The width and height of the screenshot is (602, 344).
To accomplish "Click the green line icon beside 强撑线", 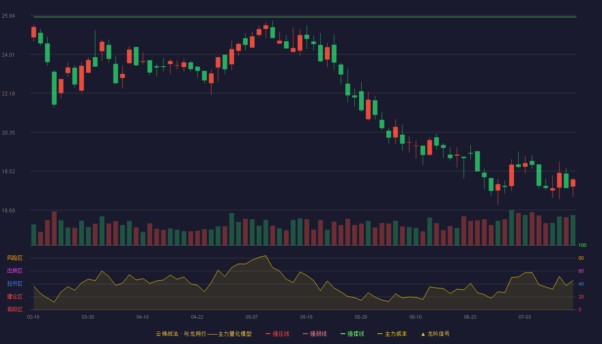I will click(343, 334).
